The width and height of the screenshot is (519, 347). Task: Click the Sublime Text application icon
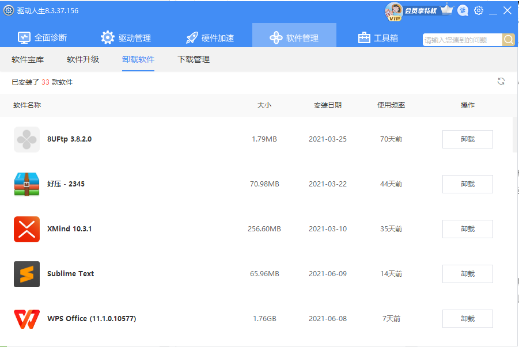(x=27, y=274)
